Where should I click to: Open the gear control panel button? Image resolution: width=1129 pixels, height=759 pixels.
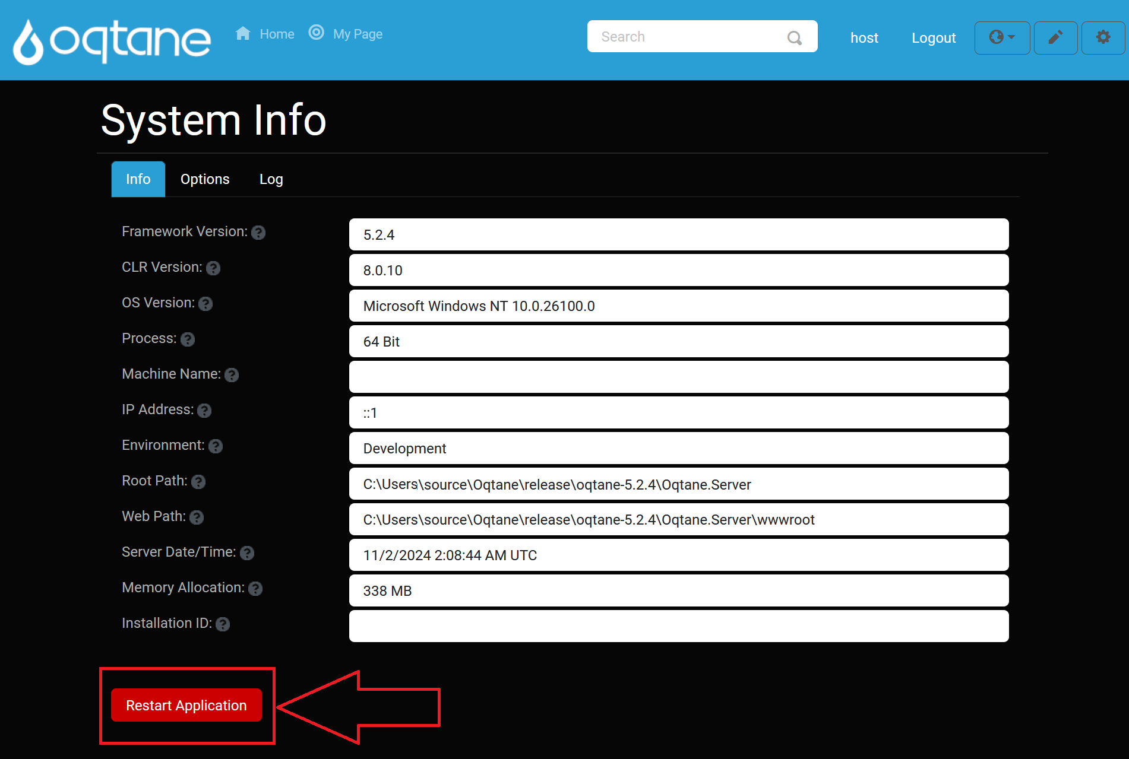pos(1103,37)
